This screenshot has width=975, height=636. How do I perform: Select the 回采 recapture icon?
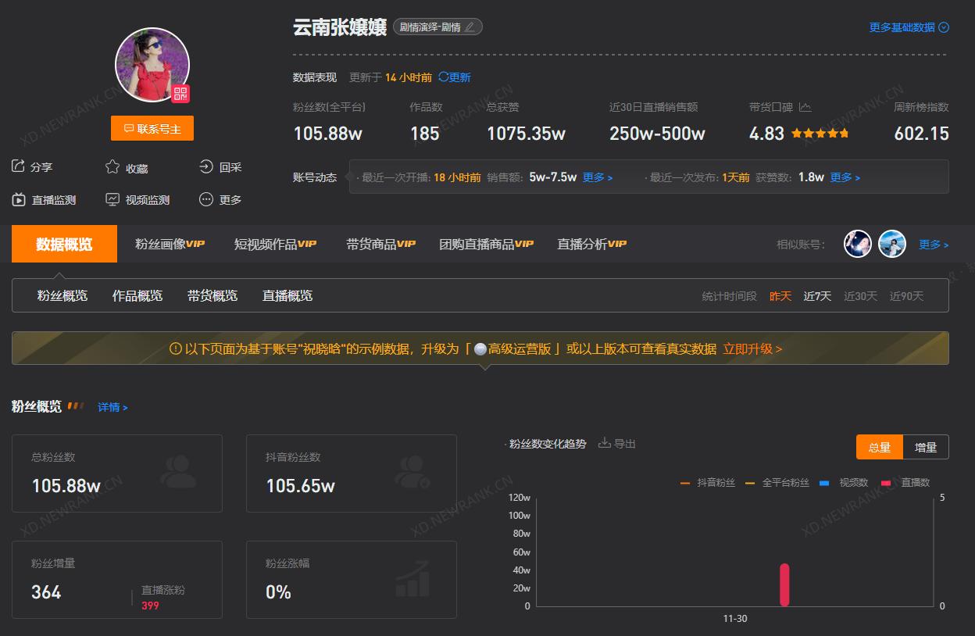(x=205, y=166)
